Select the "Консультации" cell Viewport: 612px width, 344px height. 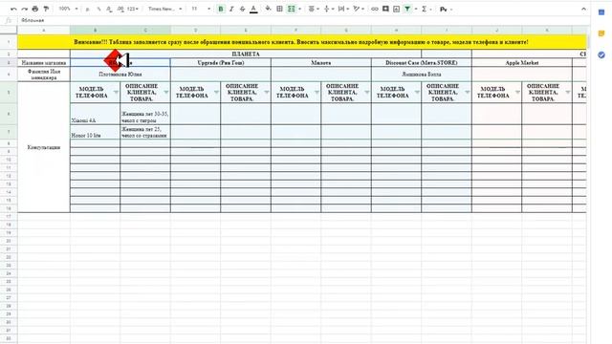(44, 147)
